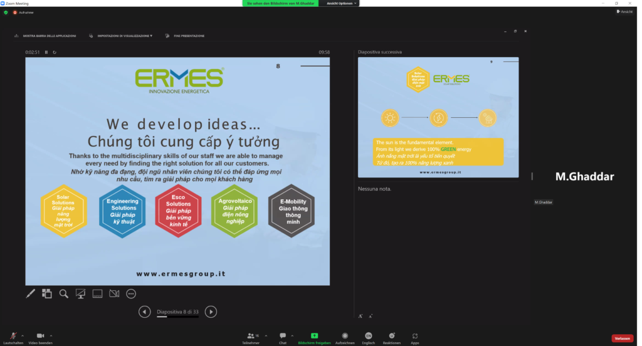Image resolution: width=642 pixels, height=346 pixels.
Task: Open the see all slides grid view
Action: click(47, 293)
